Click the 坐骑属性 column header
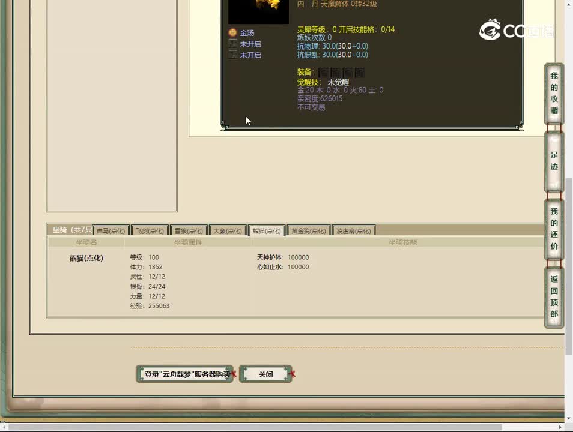The image size is (573, 432). pyautogui.click(x=188, y=242)
